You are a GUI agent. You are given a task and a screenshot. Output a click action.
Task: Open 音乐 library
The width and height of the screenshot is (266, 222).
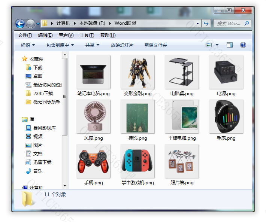tap(34, 171)
